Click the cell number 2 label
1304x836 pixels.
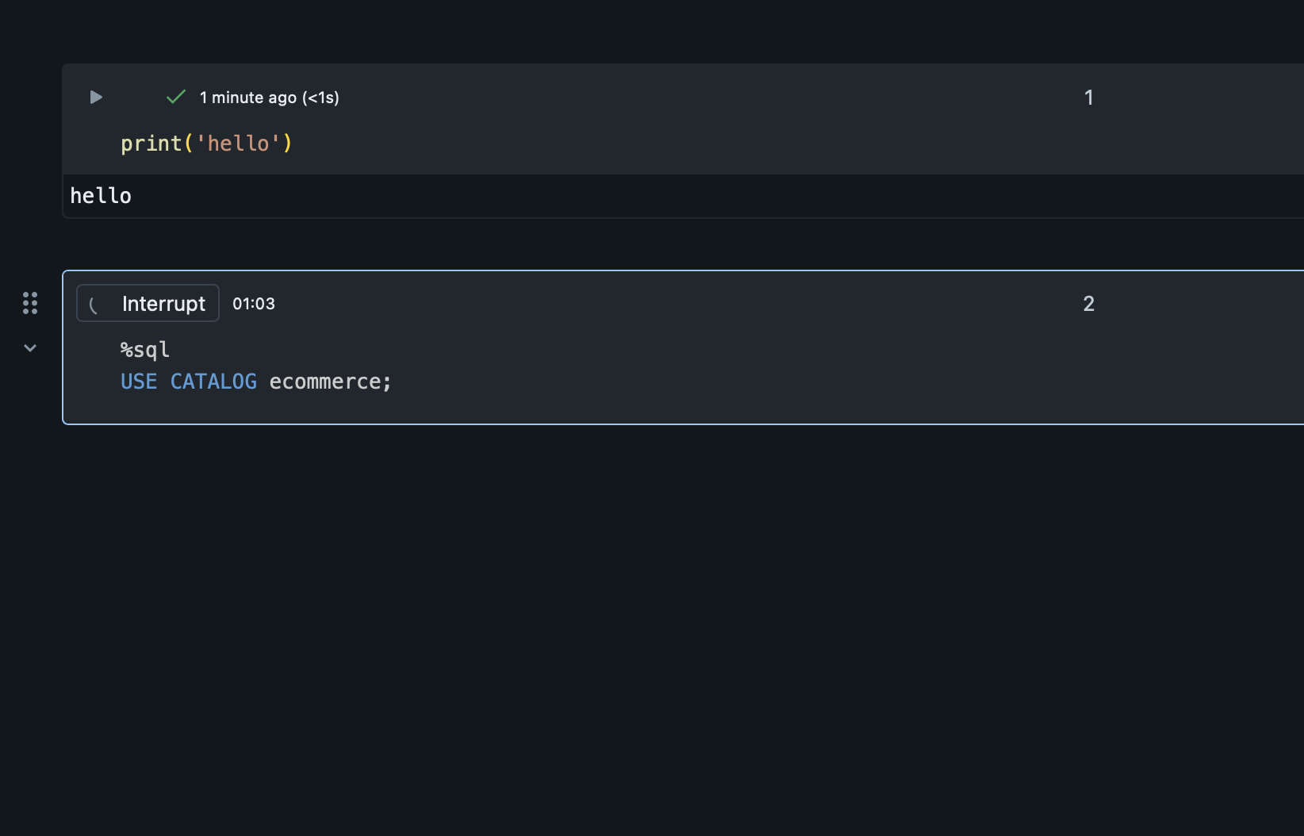pos(1088,304)
